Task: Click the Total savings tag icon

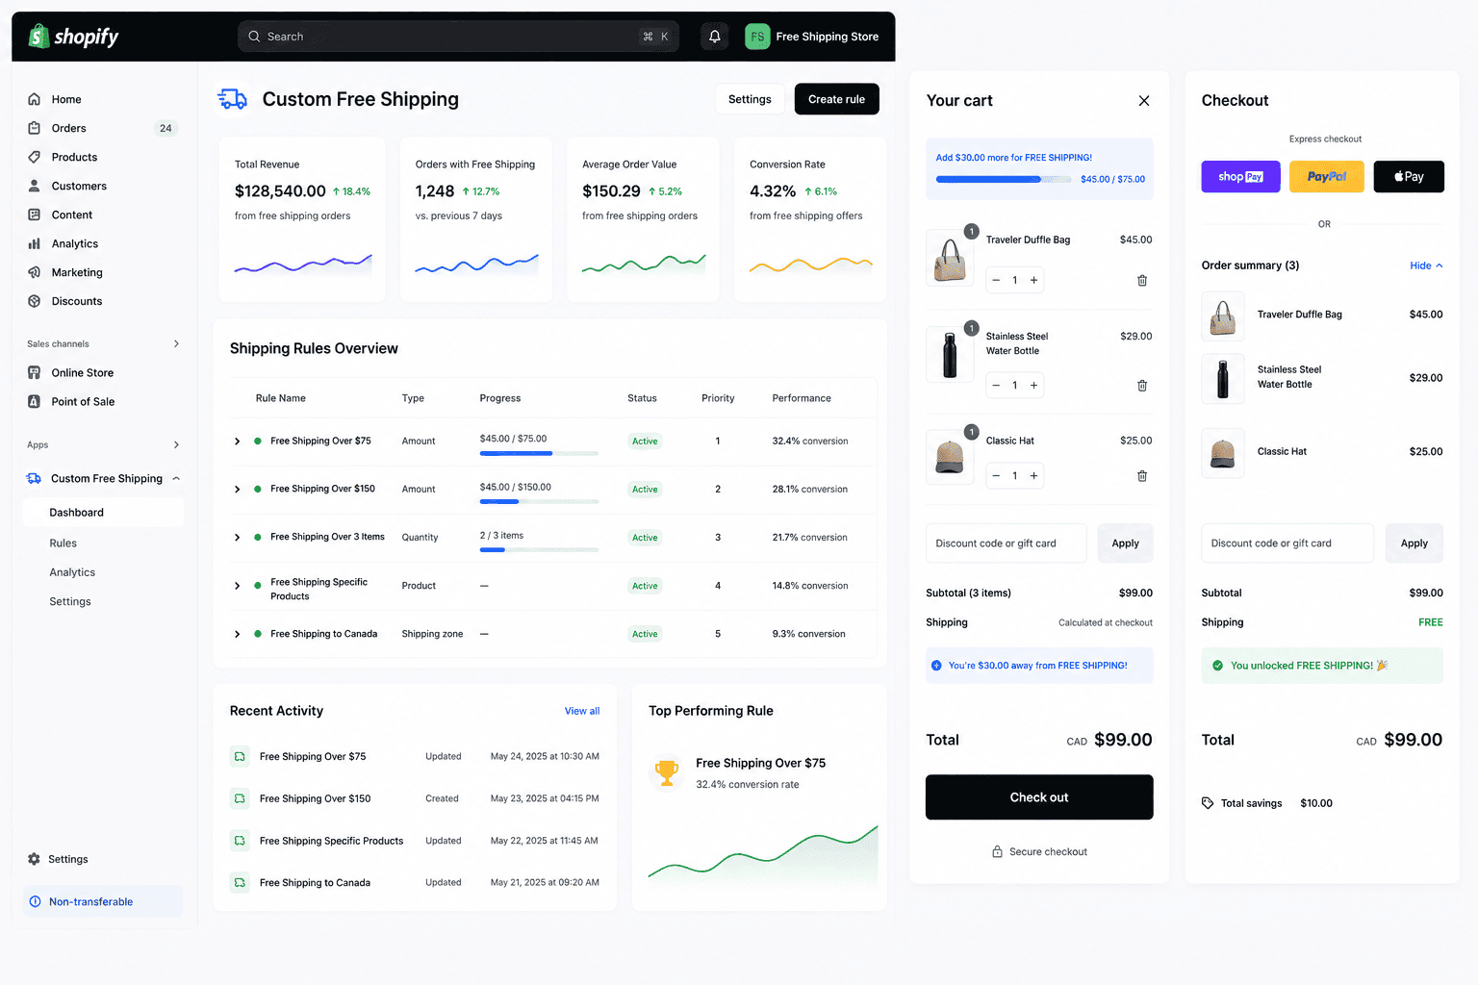Action: pyautogui.click(x=1208, y=803)
